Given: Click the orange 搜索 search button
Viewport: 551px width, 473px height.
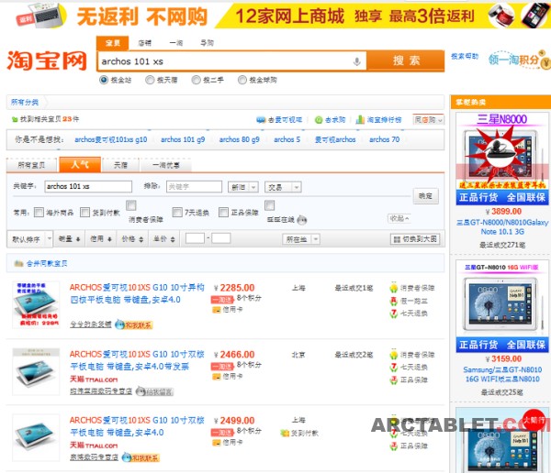Looking at the screenshot, I should tap(406, 60).
